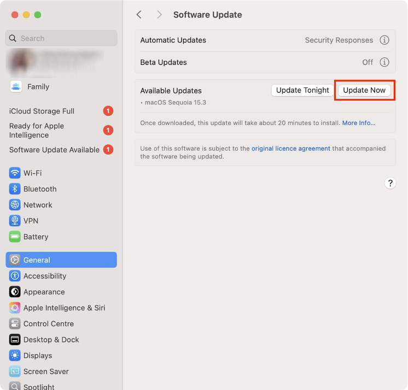Screen dimensions: 408x390
Task: Click the Family icon
Action: pyautogui.click(x=16, y=86)
